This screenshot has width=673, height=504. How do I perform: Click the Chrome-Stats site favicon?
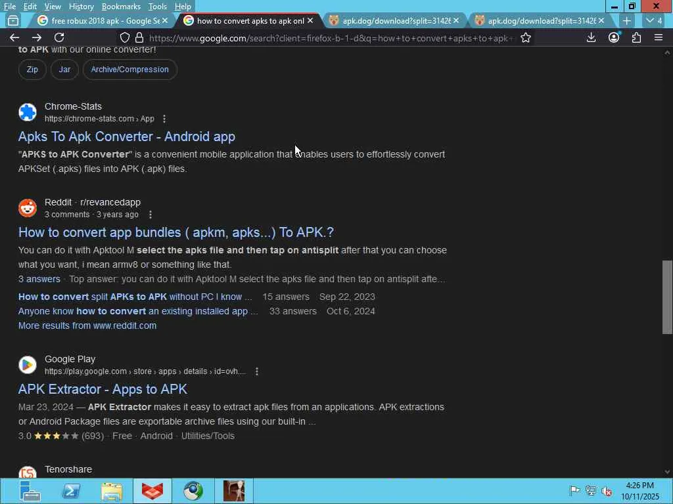[28, 112]
